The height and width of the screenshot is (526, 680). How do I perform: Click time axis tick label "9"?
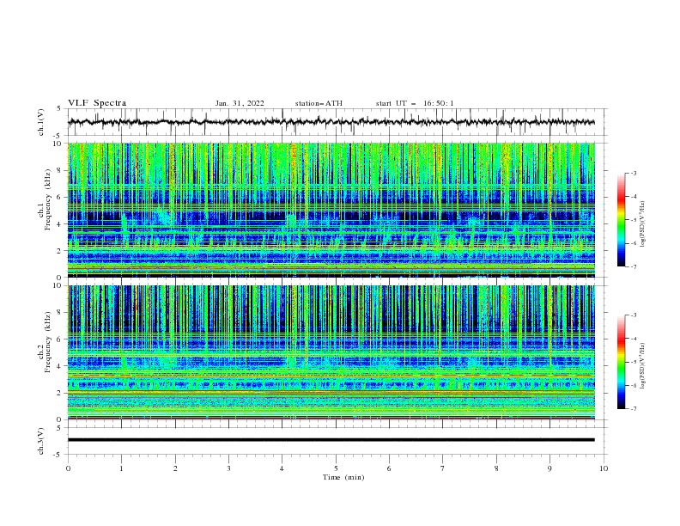(549, 468)
